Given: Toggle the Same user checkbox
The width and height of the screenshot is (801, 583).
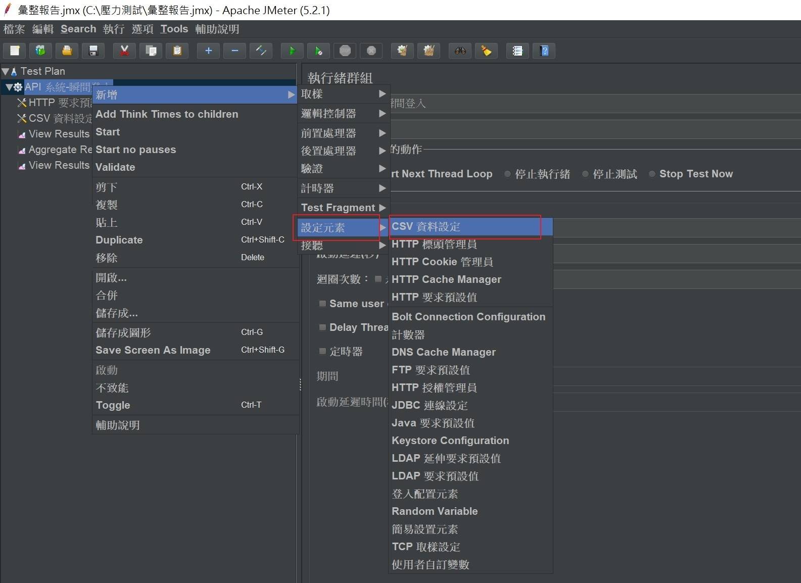Looking at the screenshot, I should [322, 304].
